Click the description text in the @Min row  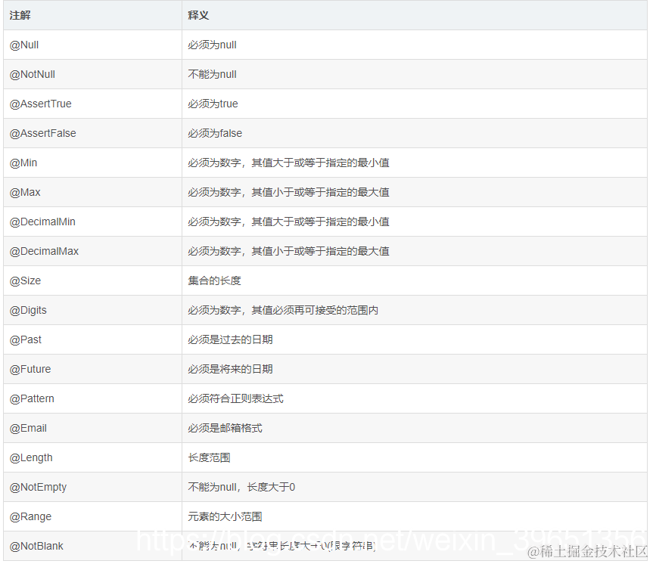click(x=288, y=163)
